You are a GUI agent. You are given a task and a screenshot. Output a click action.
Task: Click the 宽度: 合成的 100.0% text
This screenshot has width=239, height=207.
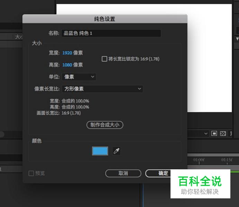click(x=70, y=101)
